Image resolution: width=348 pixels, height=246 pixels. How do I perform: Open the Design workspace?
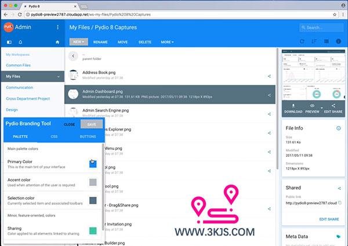pos(12,110)
